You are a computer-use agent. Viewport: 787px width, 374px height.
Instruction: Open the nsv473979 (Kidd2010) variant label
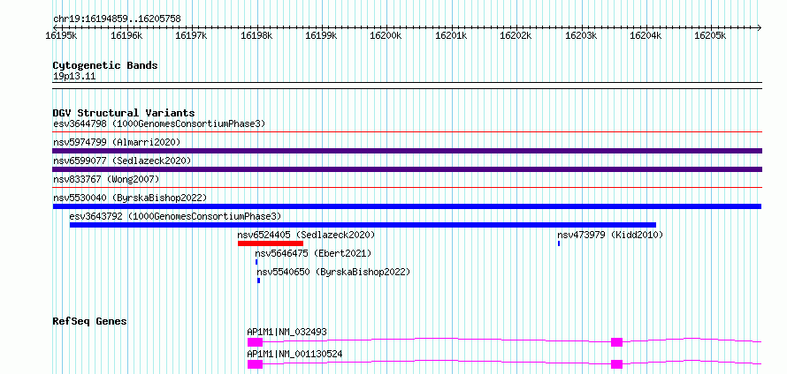(x=610, y=235)
